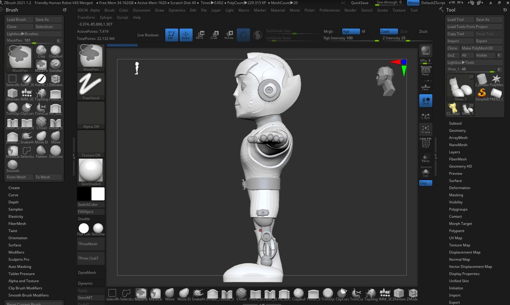This screenshot has width=510, height=305.
Task: Open the Stroke menu
Action: 382,10
